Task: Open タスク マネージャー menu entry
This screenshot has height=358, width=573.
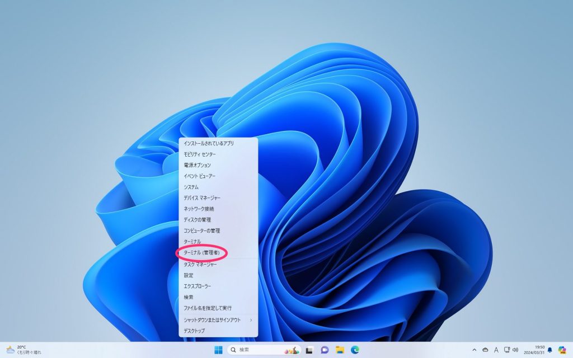Action: (x=218, y=265)
